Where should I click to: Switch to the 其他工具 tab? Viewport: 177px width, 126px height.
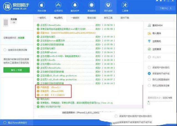pos(108,18)
